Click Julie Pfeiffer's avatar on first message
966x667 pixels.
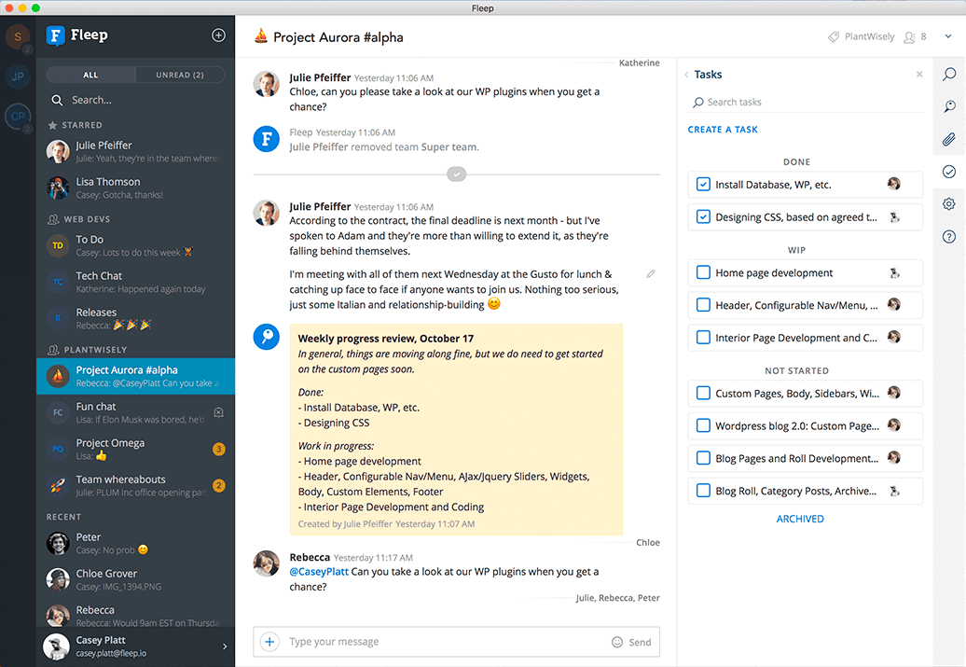tap(266, 84)
